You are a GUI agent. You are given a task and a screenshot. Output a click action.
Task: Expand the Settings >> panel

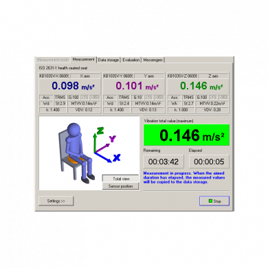point(56,201)
